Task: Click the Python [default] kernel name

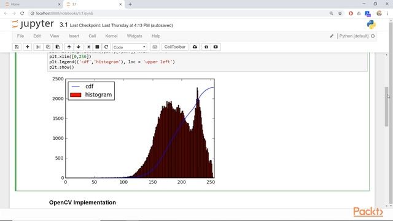Action: click(x=354, y=36)
